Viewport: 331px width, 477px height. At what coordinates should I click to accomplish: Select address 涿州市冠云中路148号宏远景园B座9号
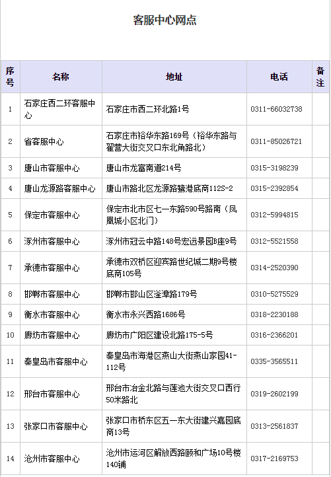(171, 241)
